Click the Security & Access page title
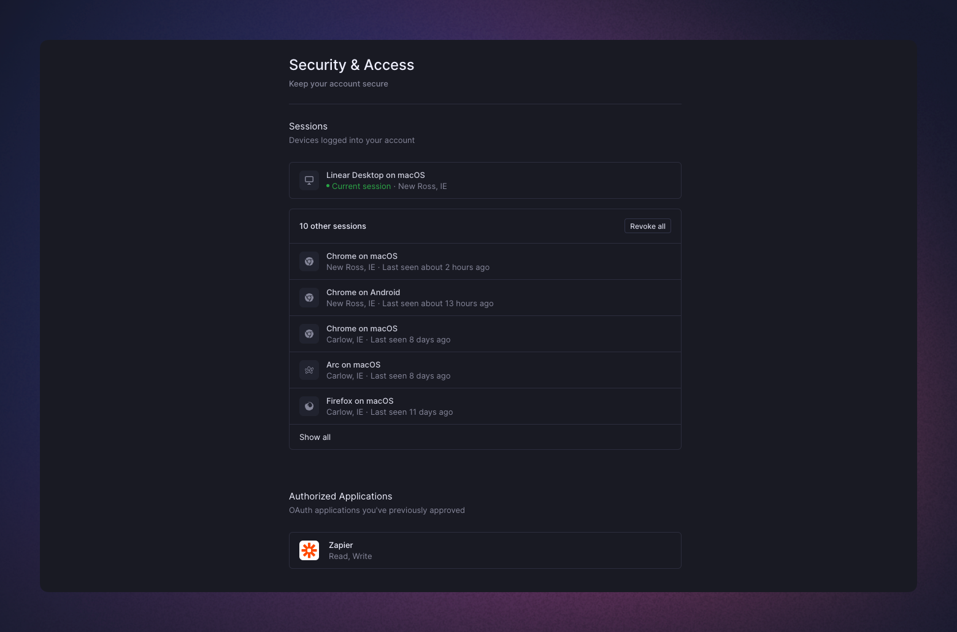 pyautogui.click(x=352, y=64)
